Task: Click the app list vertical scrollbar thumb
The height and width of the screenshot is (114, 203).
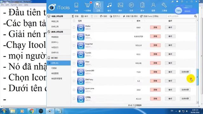Action: point(197,77)
